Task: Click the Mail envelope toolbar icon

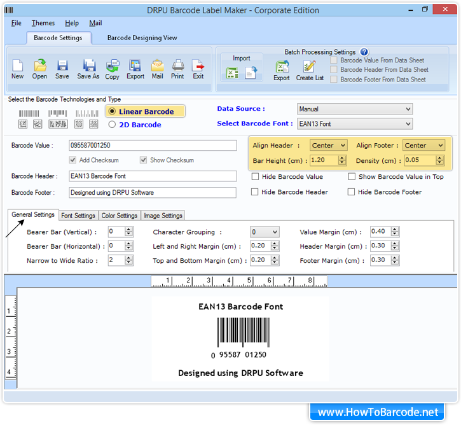Action: [157, 66]
